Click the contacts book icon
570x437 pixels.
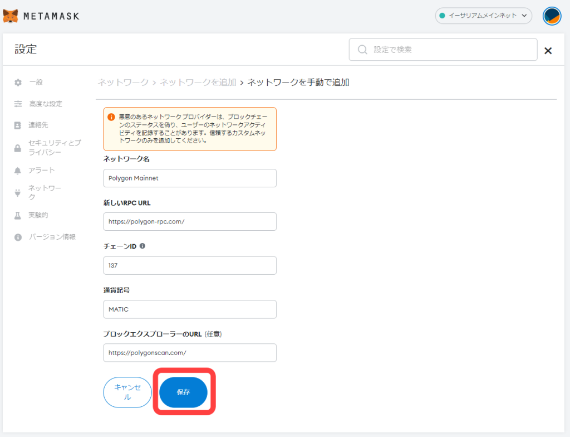tap(17, 125)
